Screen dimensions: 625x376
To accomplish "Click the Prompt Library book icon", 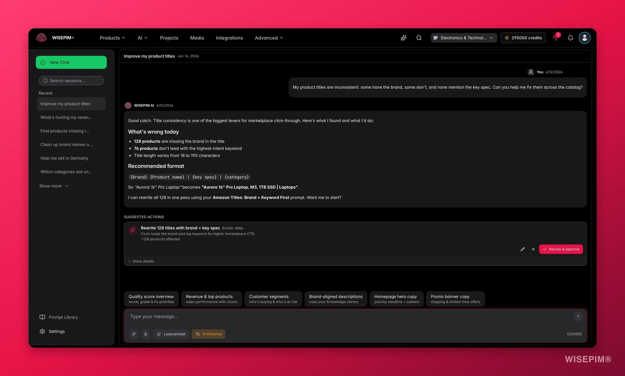I will point(42,317).
